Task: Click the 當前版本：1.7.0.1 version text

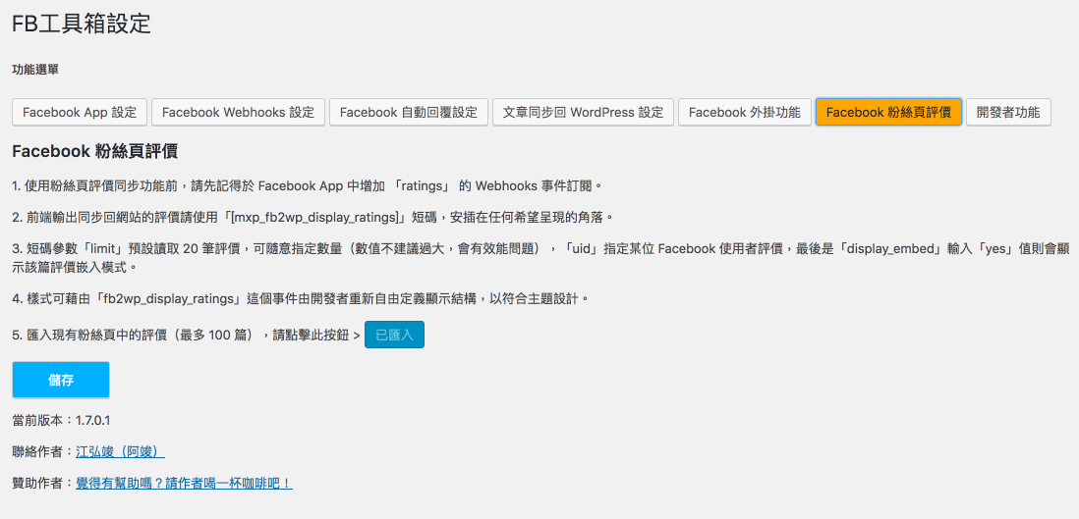Action: (x=61, y=420)
